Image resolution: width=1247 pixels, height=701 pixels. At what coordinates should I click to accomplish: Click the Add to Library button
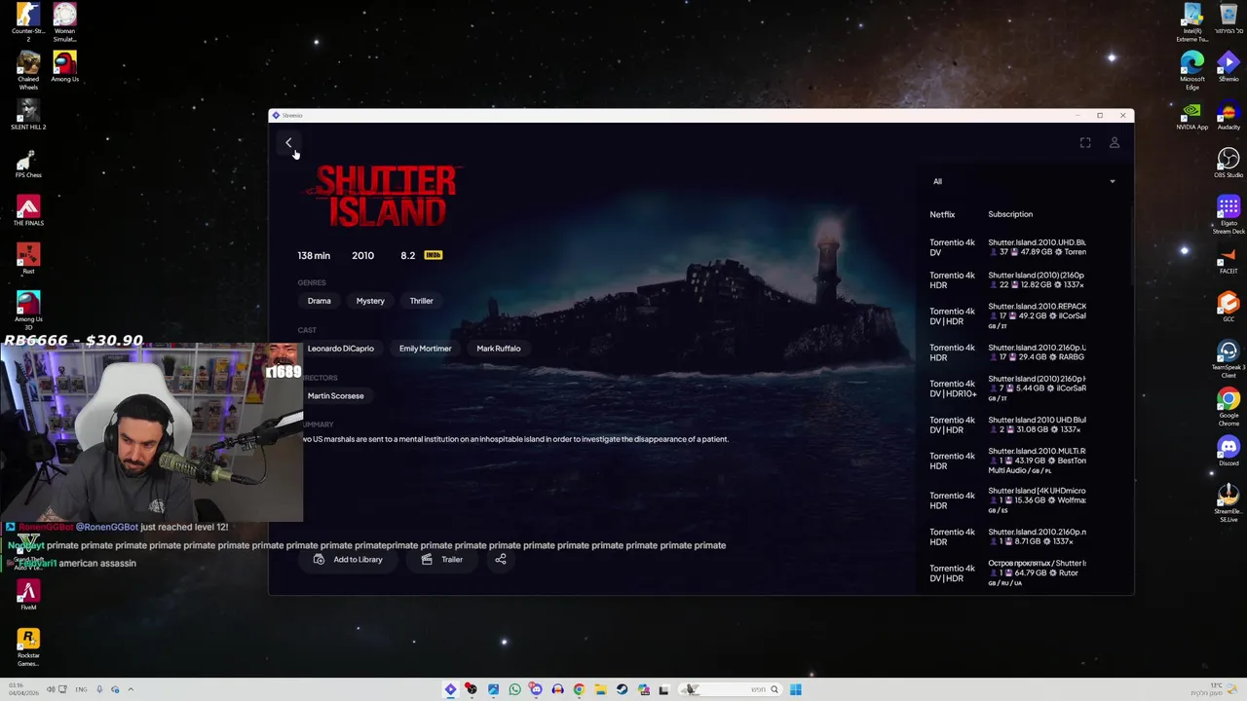pyautogui.click(x=348, y=560)
